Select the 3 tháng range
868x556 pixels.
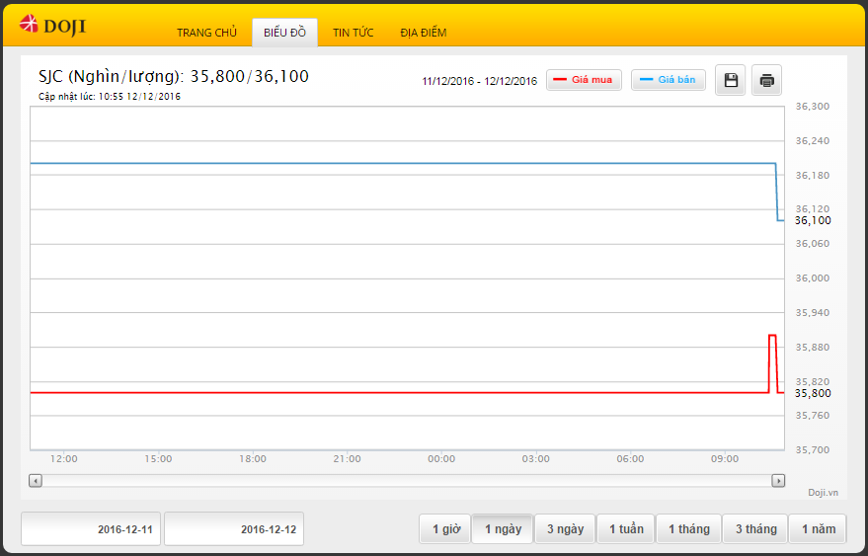tap(755, 529)
